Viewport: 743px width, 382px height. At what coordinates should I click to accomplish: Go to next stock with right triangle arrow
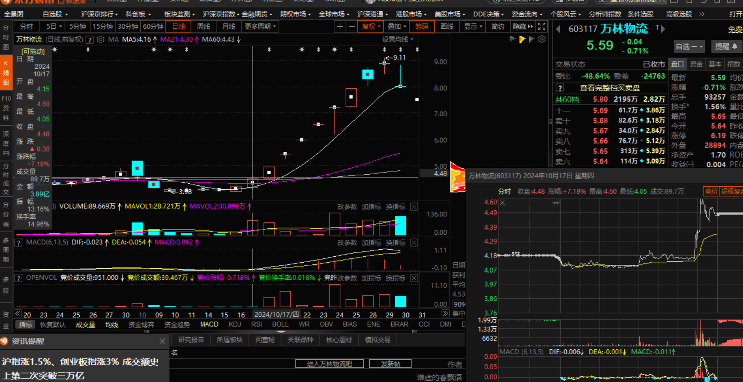click(663, 29)
